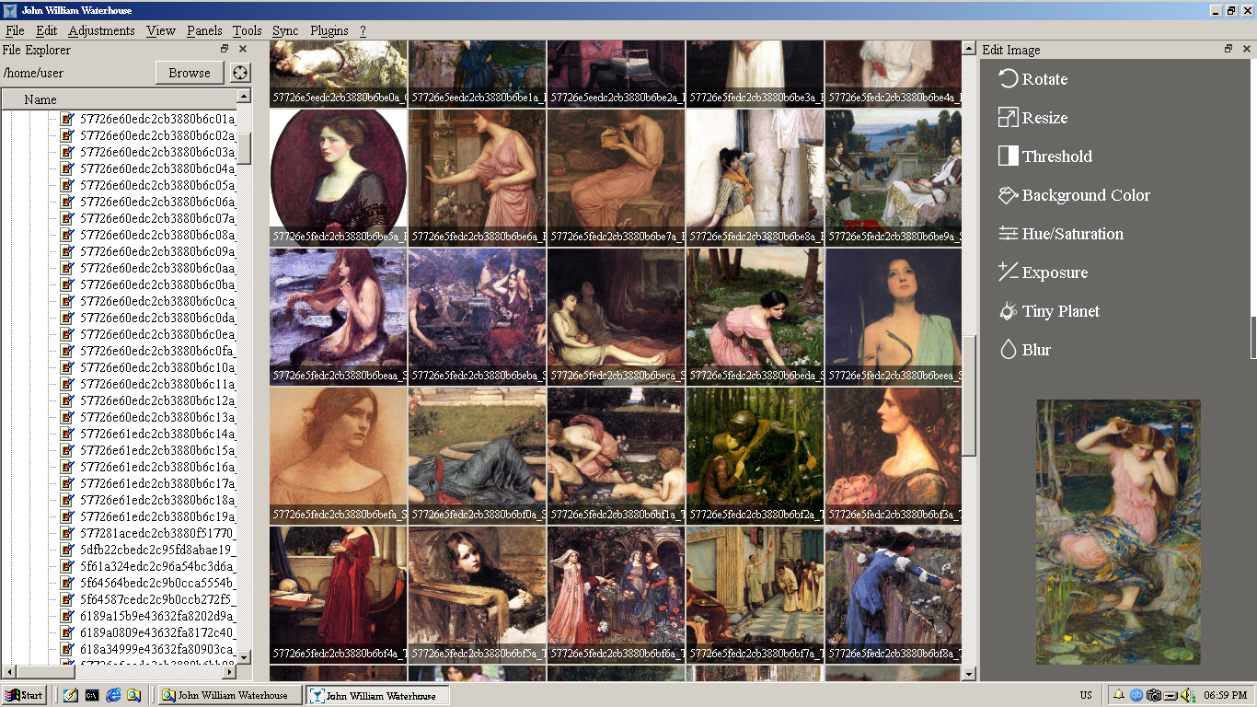Open the View menu
Image resolution: width=1257 pixels, height=707 pixels.
(160, 30)
